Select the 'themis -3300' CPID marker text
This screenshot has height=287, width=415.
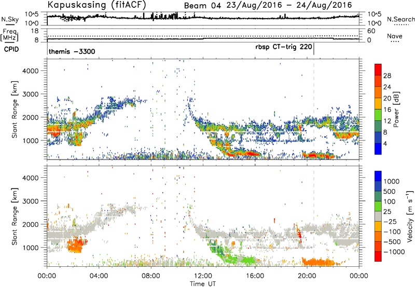click(x=72, y=51)
